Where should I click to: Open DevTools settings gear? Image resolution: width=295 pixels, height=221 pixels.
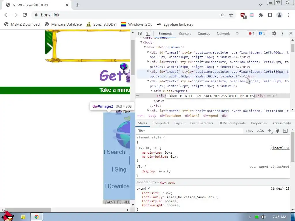(x=274, y=33)
